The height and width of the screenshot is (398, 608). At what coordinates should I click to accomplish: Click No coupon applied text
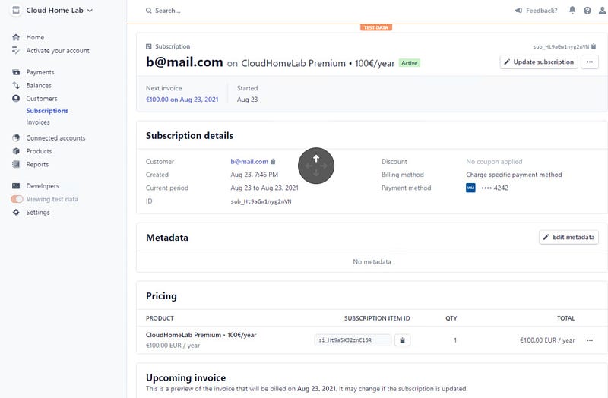coord(494,162)
